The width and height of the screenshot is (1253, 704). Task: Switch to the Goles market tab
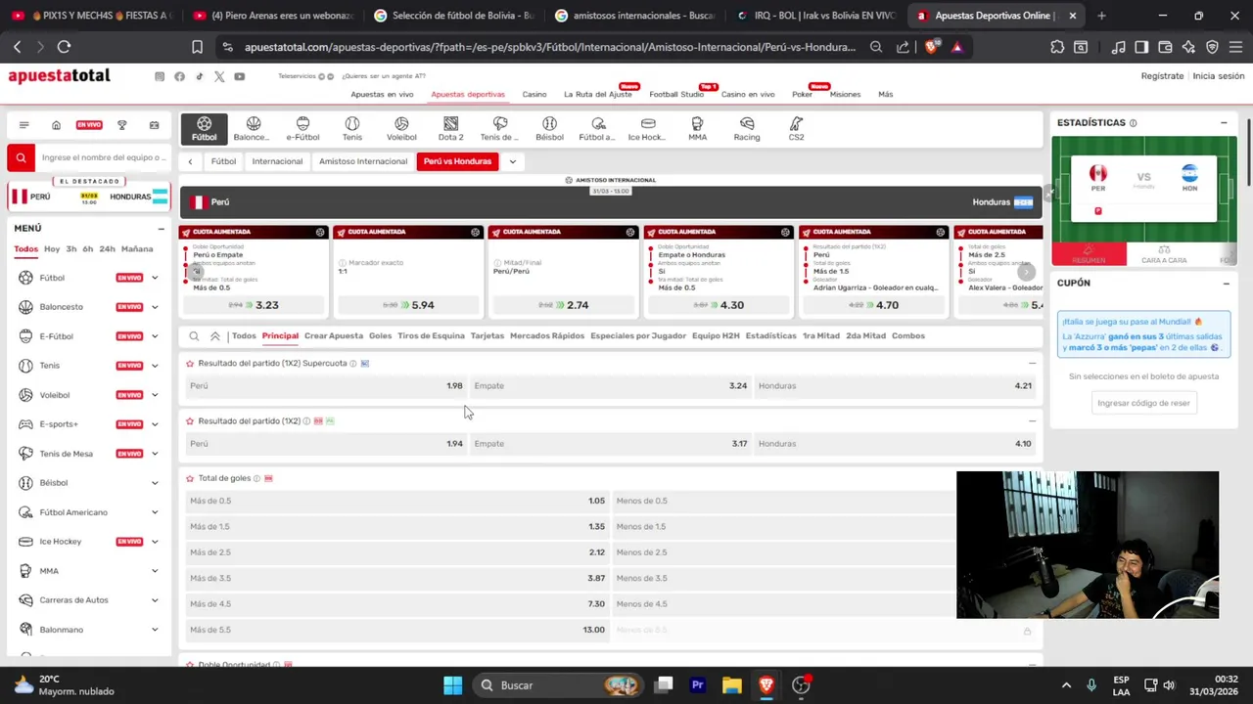click(380, 336)
